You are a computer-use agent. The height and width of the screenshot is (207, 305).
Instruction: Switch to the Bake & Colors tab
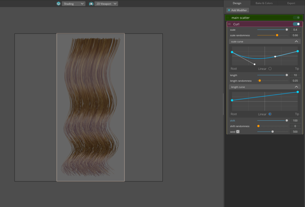tap(264, 3)
